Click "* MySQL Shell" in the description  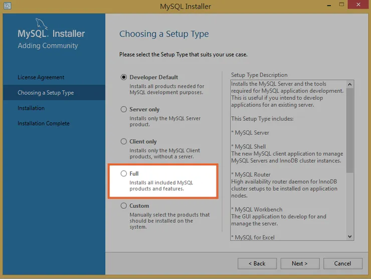(249, 147)
